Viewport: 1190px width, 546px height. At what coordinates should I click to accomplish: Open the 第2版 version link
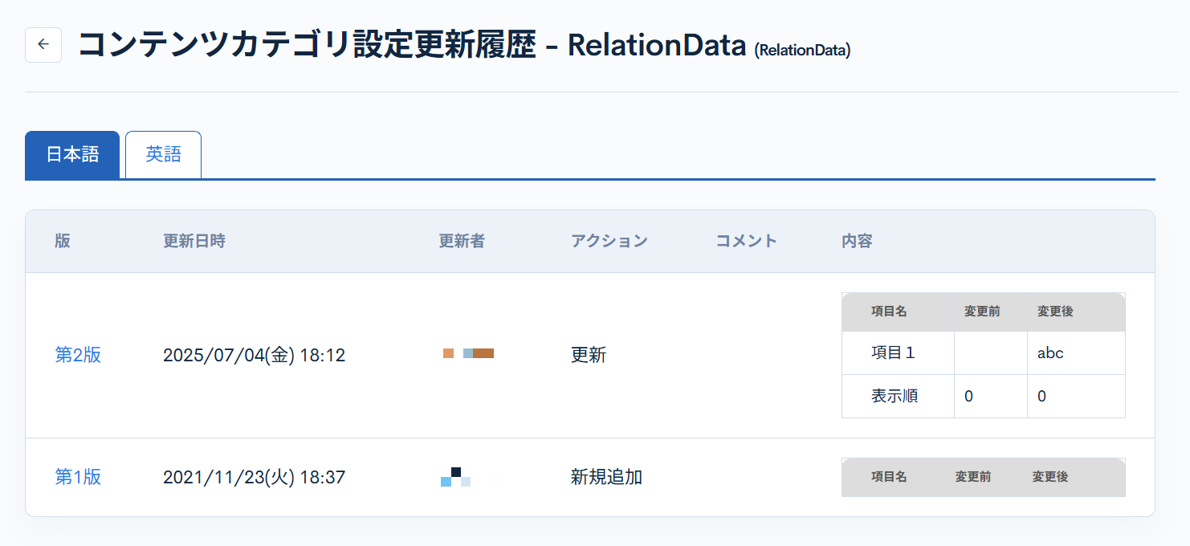78,355
